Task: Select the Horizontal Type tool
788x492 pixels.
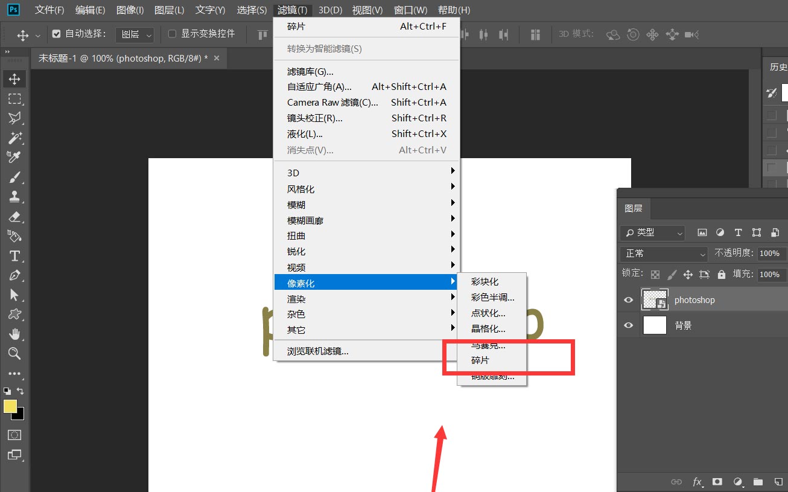Action: click(14, 256)
